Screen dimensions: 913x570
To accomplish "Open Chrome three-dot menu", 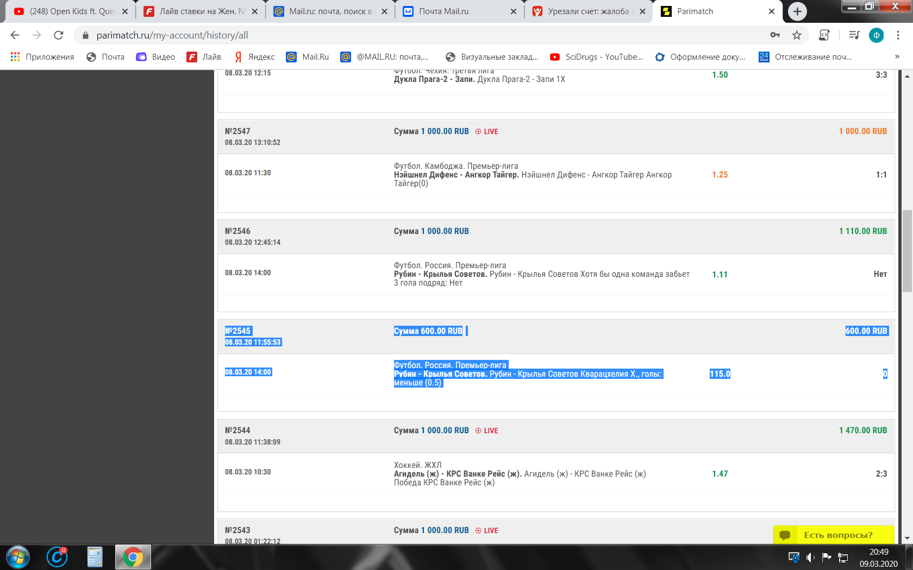I will pyautogui.click(x=898, y=35).
